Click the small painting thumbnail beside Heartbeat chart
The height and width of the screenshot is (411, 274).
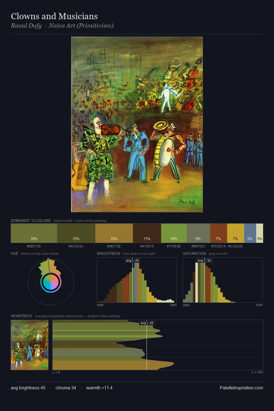30,345
